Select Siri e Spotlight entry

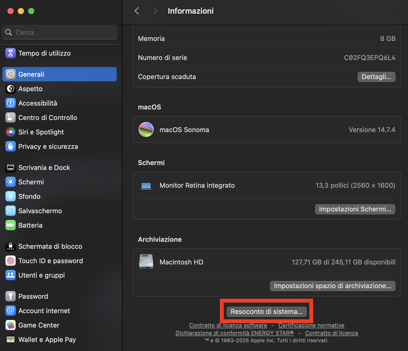[60, 132]
